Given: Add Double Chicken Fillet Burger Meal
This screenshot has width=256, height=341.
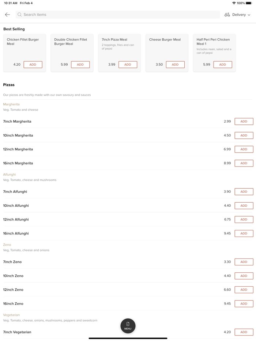Looking at the screenshot, I should point(80,65).
